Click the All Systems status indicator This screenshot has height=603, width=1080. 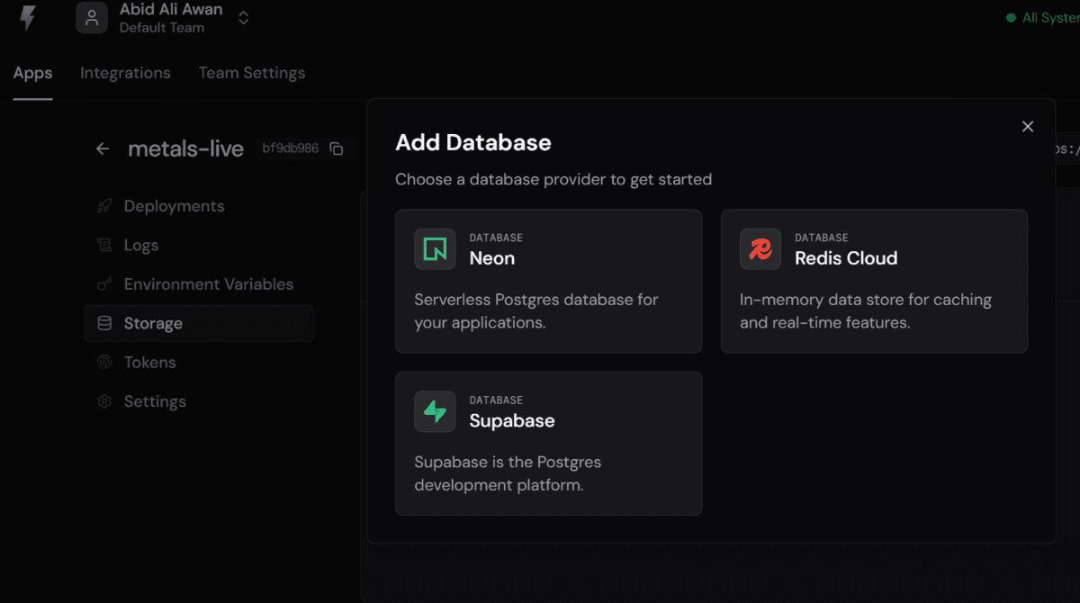1043,18
